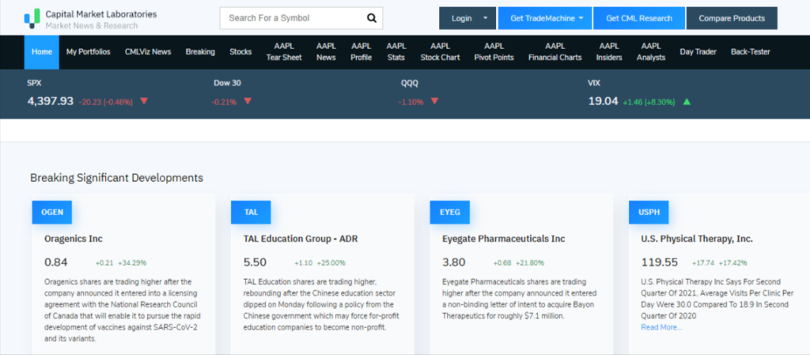The image size is (810, 355).
Task: Click the EYEG ticker badge
Action: click(x=449, y=212)
